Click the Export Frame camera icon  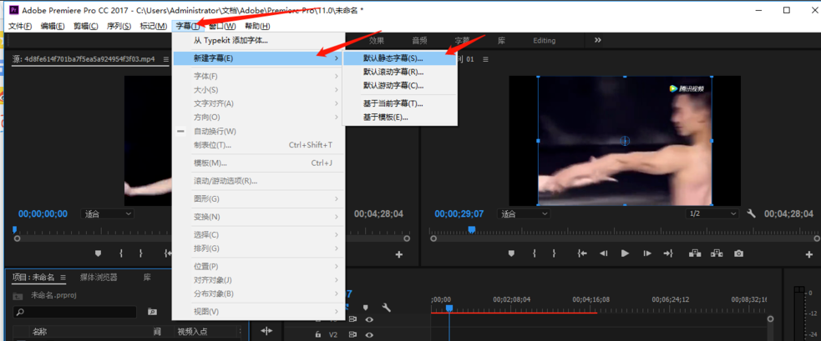[738, 253]
